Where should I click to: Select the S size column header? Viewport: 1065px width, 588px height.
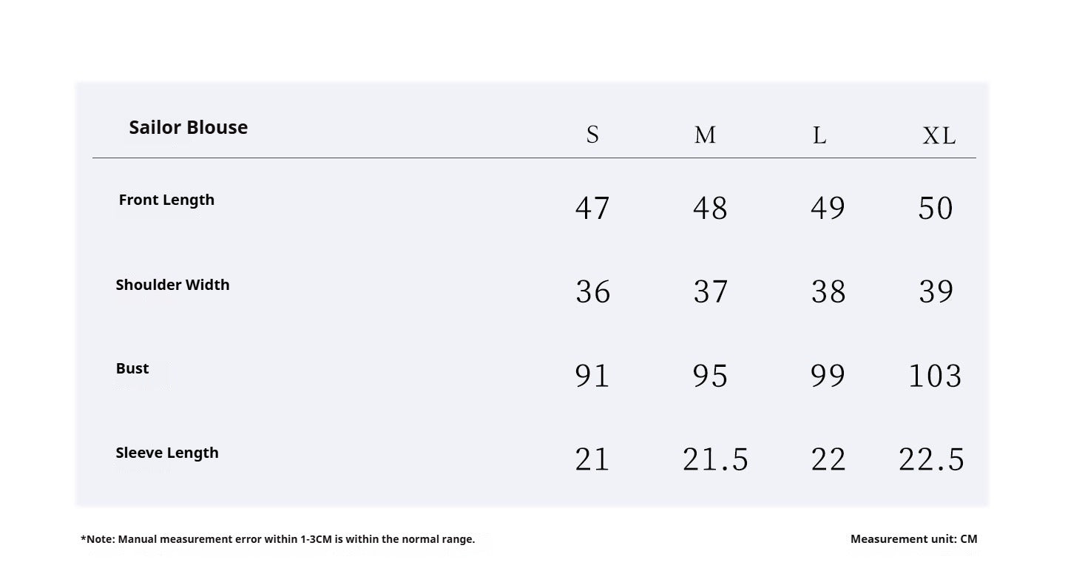592,135
